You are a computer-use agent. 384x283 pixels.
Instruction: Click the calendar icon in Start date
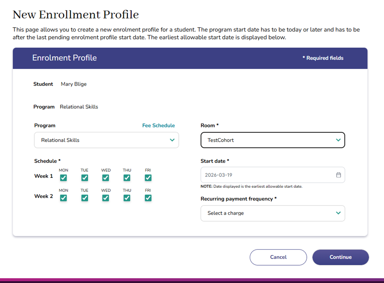pos(338,175)
